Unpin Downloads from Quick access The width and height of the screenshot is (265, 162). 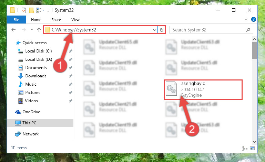click(x=71, y=76)
